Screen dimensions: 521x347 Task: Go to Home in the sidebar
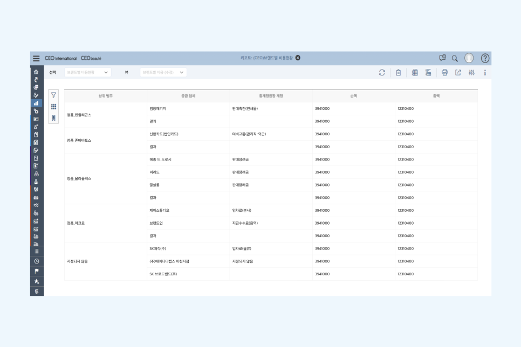(x=36, y=72)
